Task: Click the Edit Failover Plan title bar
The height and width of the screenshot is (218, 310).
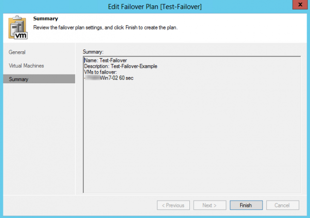Action: click(x=155, y=6)
